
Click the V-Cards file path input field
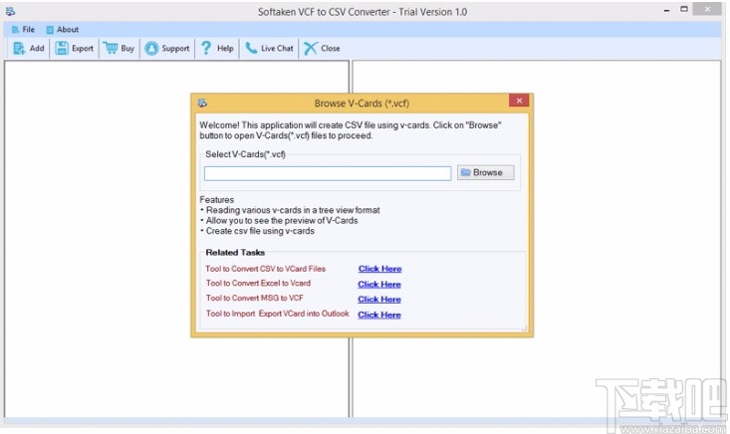tap(328, 173)
